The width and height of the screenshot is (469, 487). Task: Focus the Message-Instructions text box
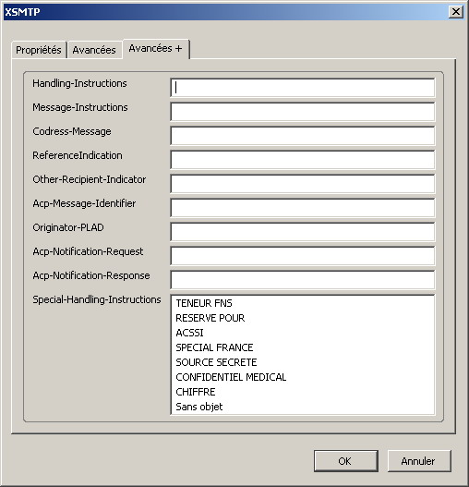[303, 112]
